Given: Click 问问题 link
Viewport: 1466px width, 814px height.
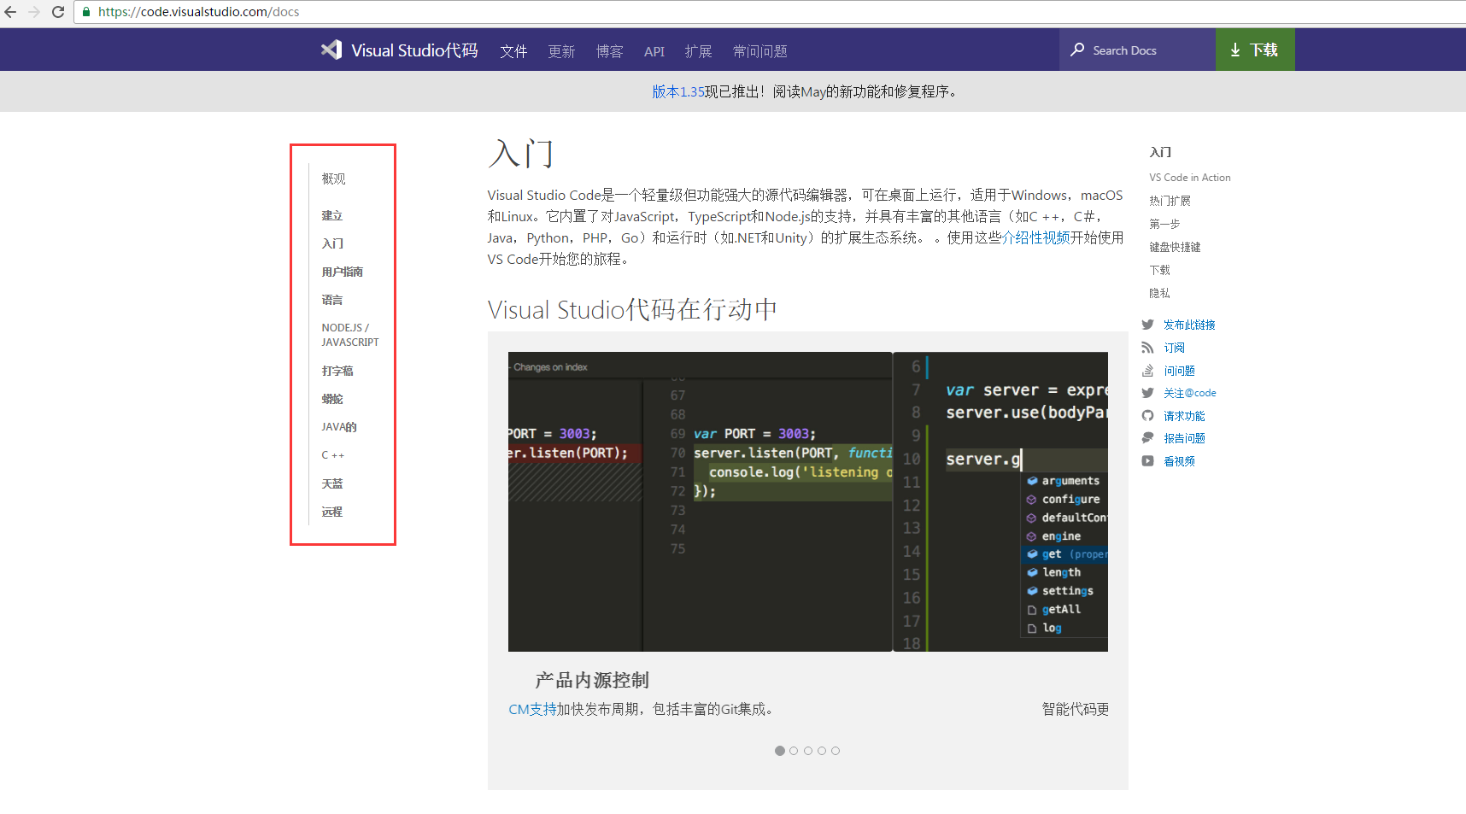Looking at the screenshot, I should (x=1179, y=371).
